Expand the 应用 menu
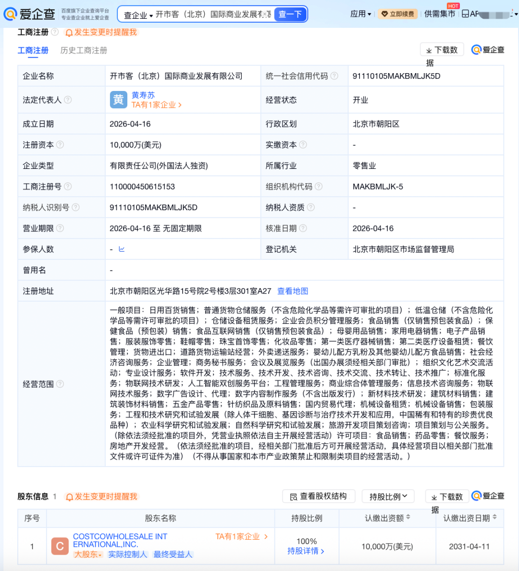This screenshot has width=519, height=571. pos(360,14)
